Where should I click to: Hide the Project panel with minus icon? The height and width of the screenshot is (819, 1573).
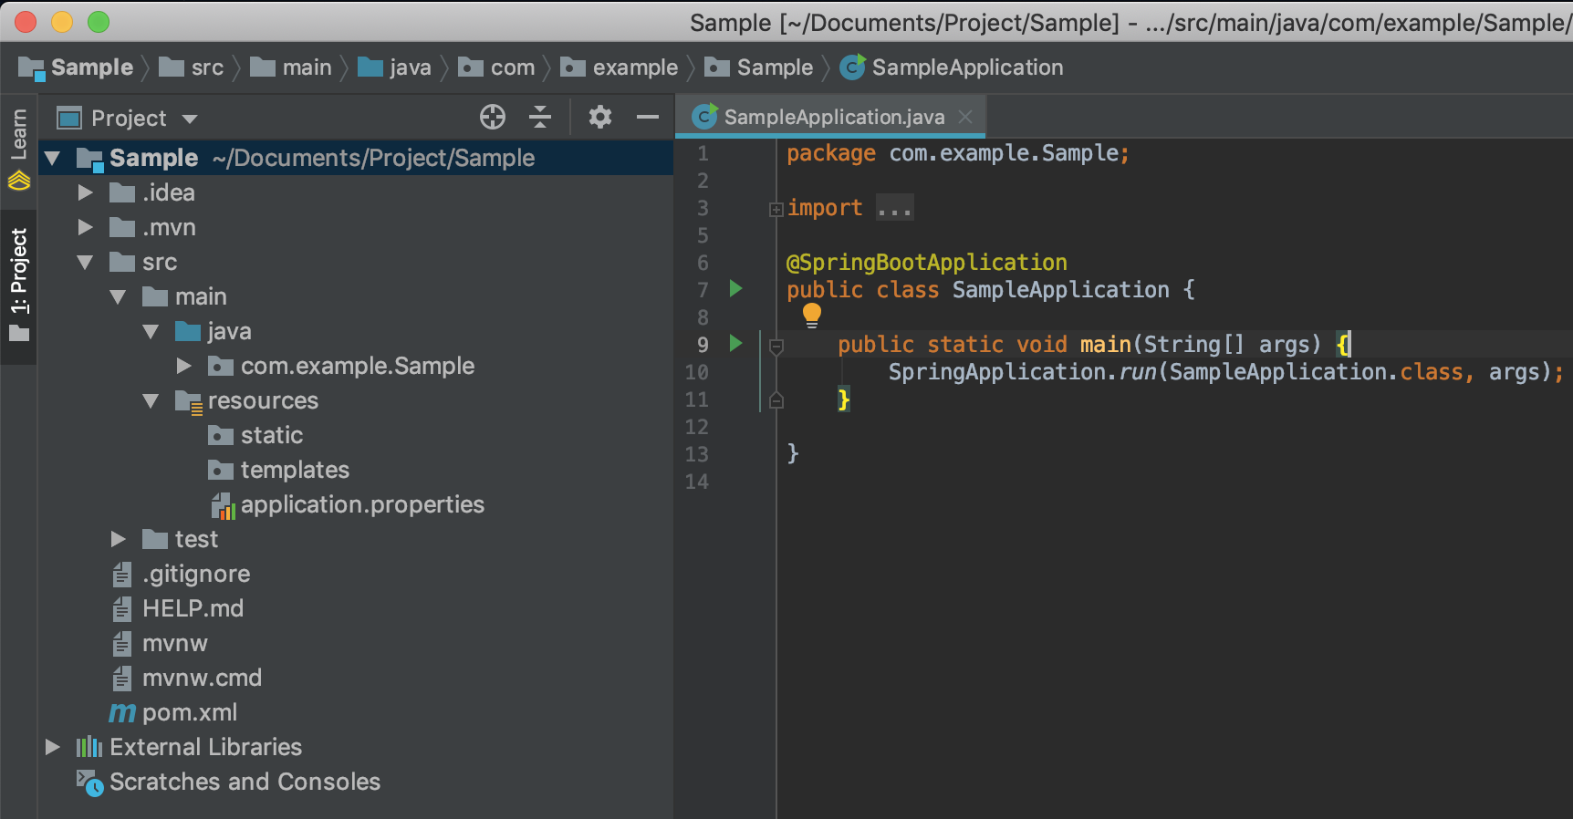point(648,117)
